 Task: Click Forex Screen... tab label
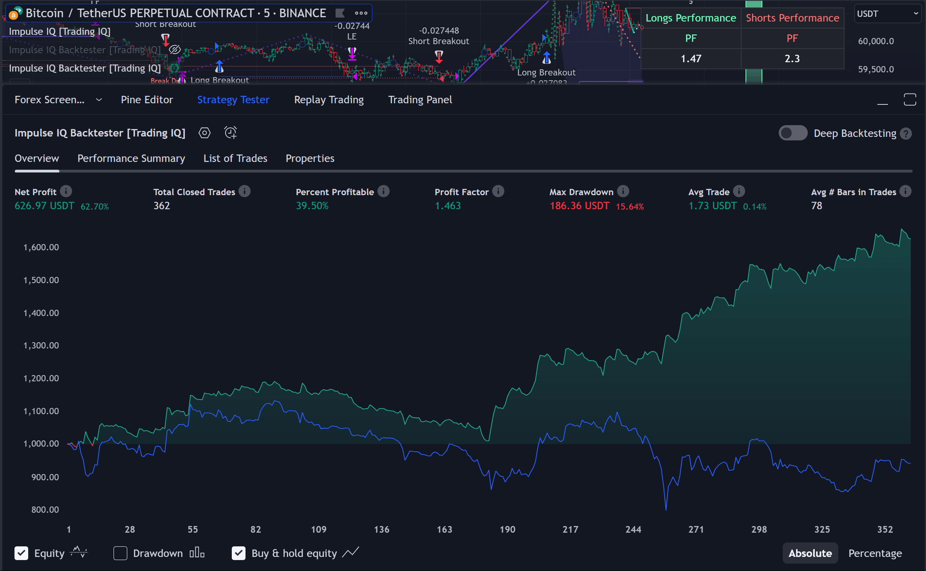pyautogui.click(x=50, y=100)
